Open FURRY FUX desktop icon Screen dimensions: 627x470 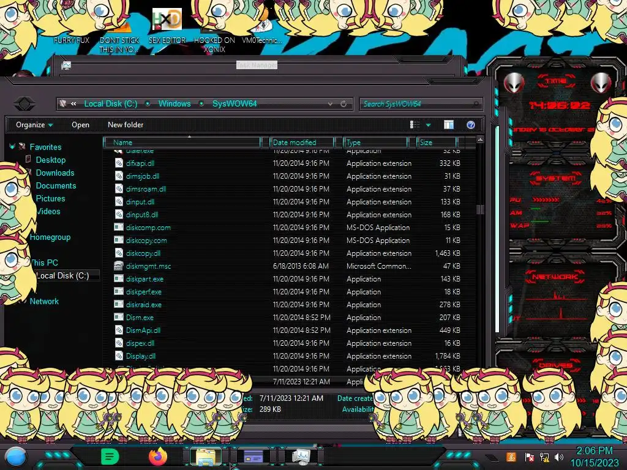(x=72, y=40)
